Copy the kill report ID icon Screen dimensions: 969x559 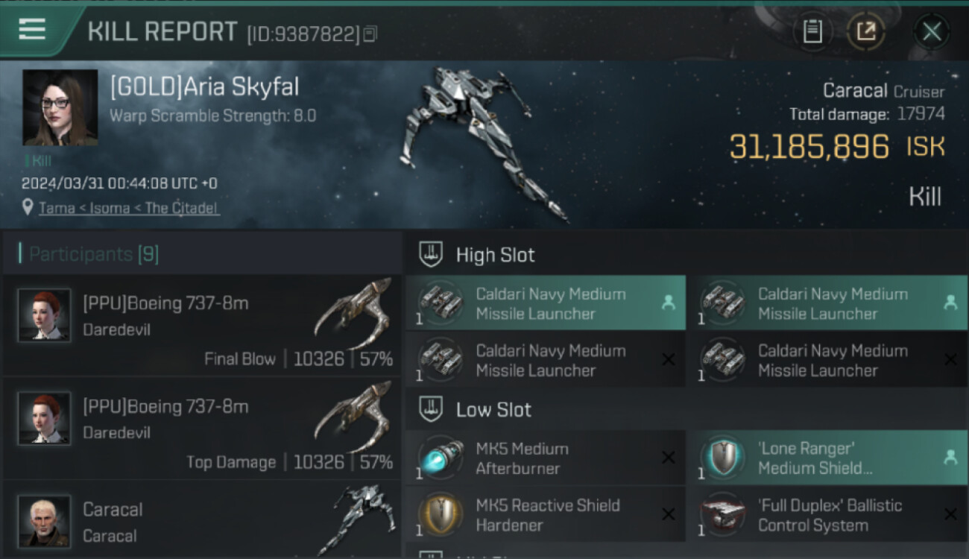coord(370,34)
